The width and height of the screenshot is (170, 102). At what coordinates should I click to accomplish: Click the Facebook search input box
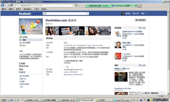tap(64, 14)
